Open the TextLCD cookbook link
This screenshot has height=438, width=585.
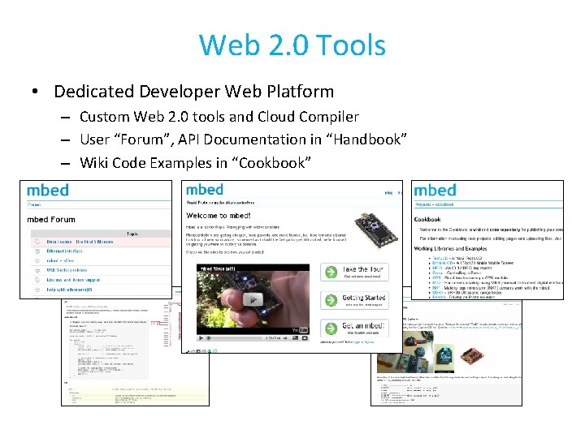(440, 258)
